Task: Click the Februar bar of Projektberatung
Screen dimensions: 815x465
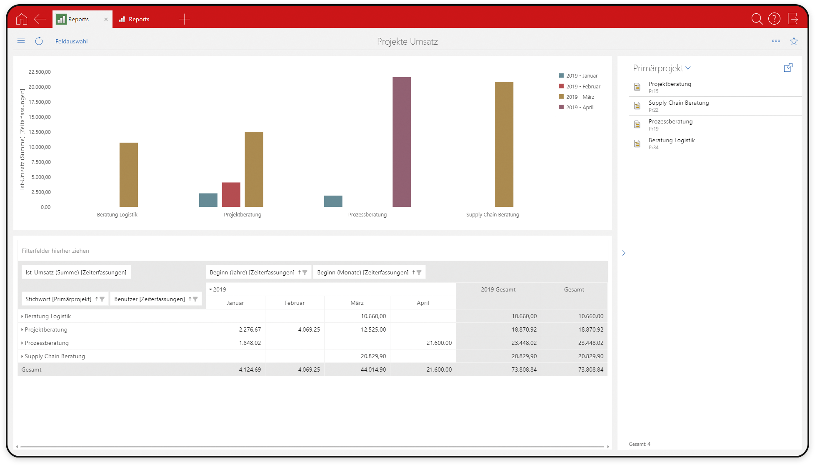Action: (231, 195)
